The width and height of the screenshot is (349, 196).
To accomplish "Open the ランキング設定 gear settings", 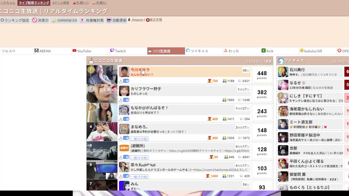I will tap(15, 20).
